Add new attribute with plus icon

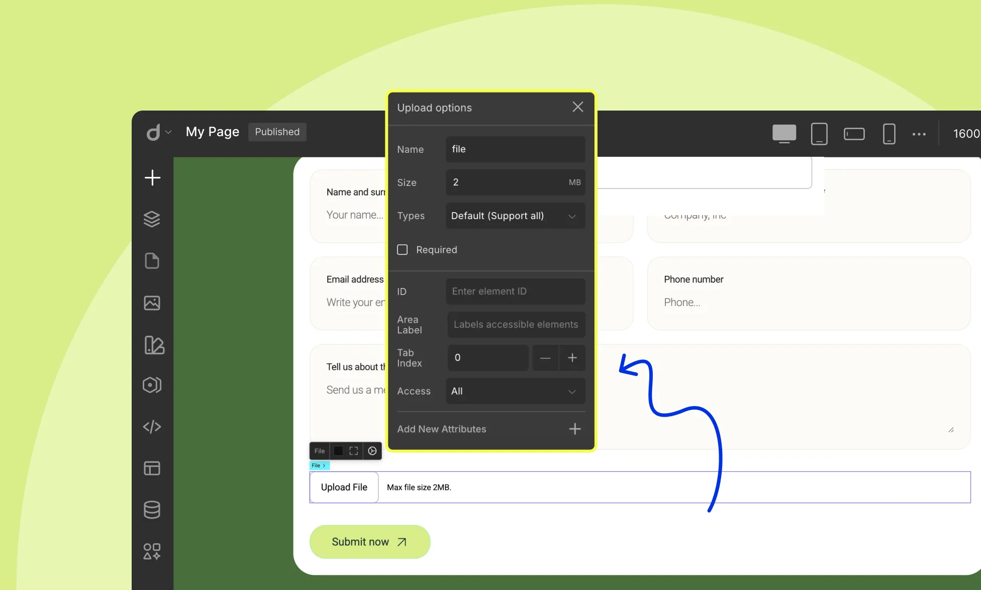pos(575,429)
